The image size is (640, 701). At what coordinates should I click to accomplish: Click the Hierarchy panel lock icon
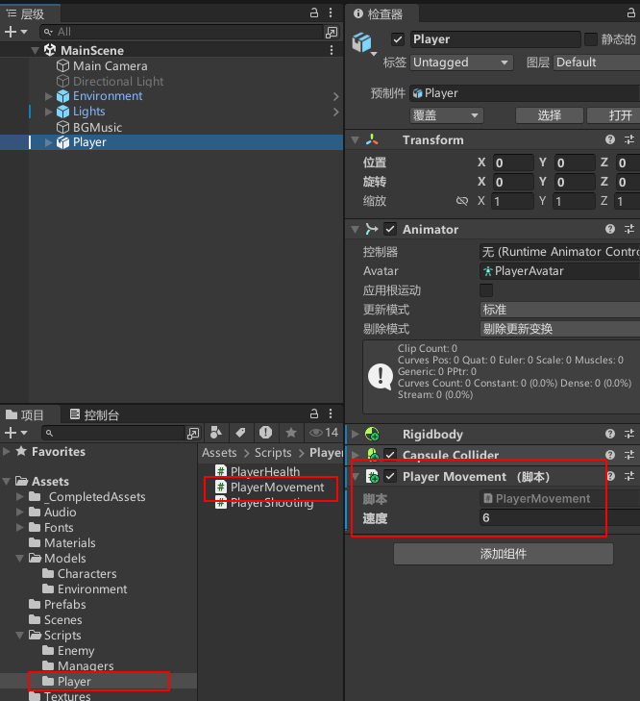click(314, 13)
